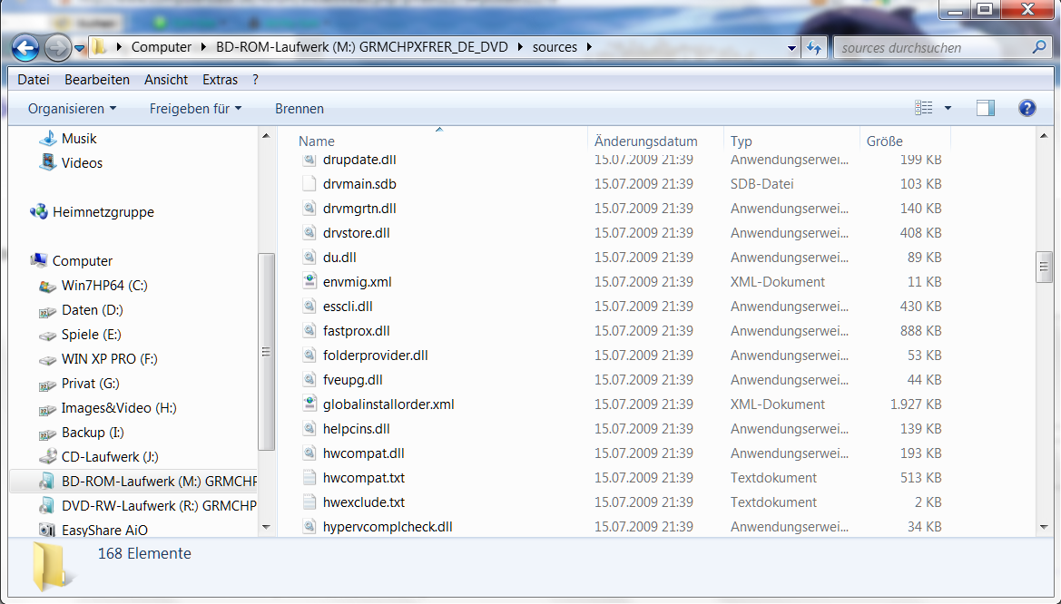Screen dimensions: 1061x604
Task: Click the BD-ROM-Laufwerk (M:) breadcrumb
Action: click(x=362, y=46)
